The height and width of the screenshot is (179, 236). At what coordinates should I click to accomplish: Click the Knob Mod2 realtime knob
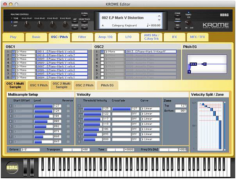tap(40, 24)
